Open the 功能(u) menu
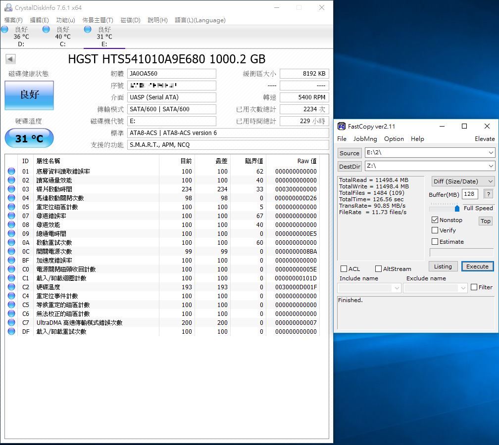This screenshot has height=445, width=499. [65, 20]
